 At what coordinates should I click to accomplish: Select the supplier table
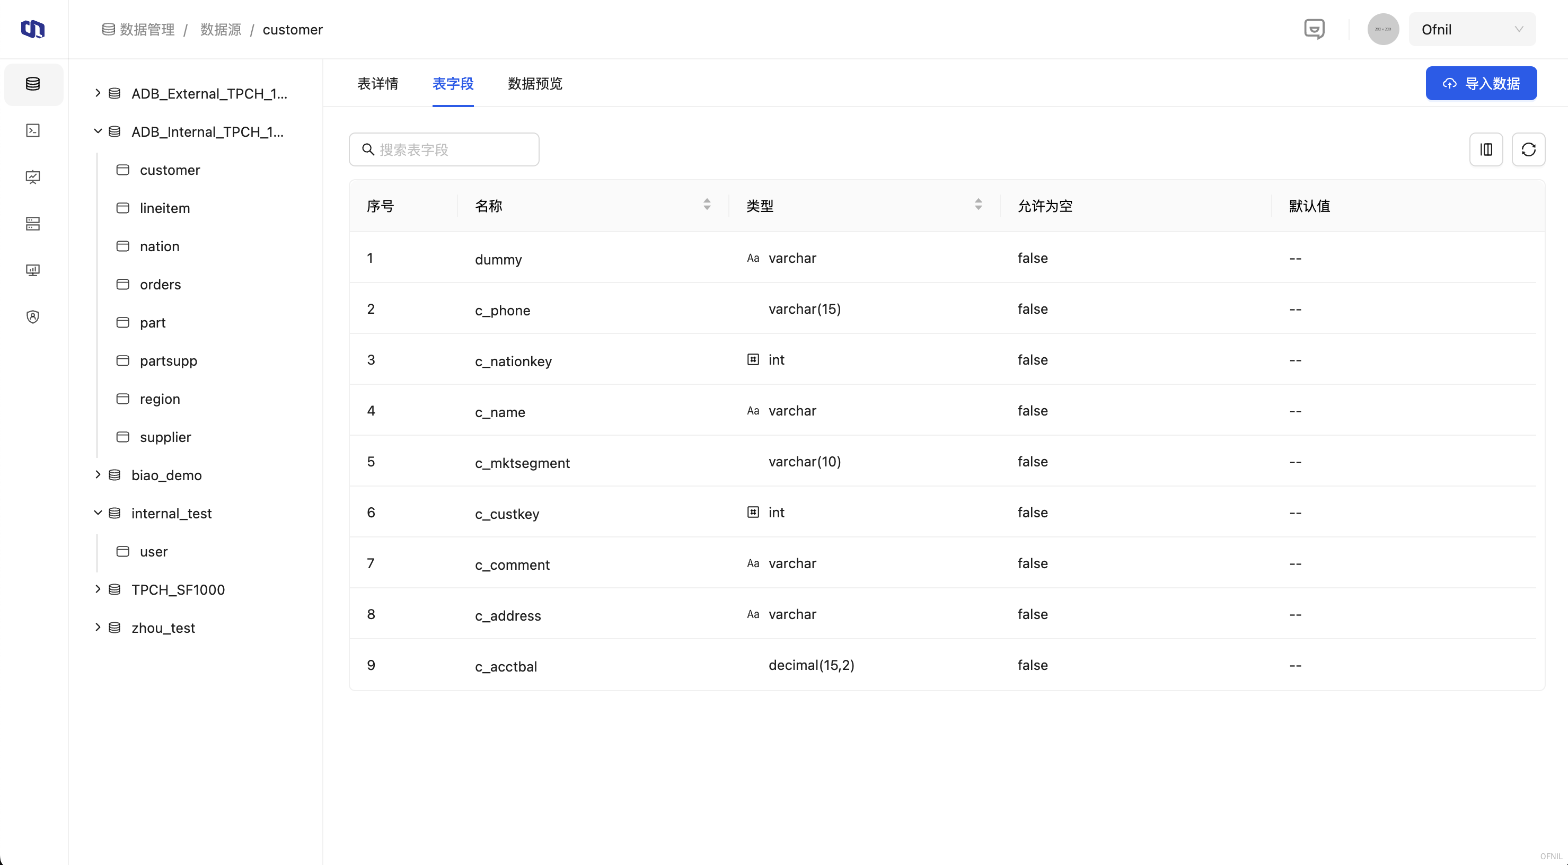click(x=165, y=437)
